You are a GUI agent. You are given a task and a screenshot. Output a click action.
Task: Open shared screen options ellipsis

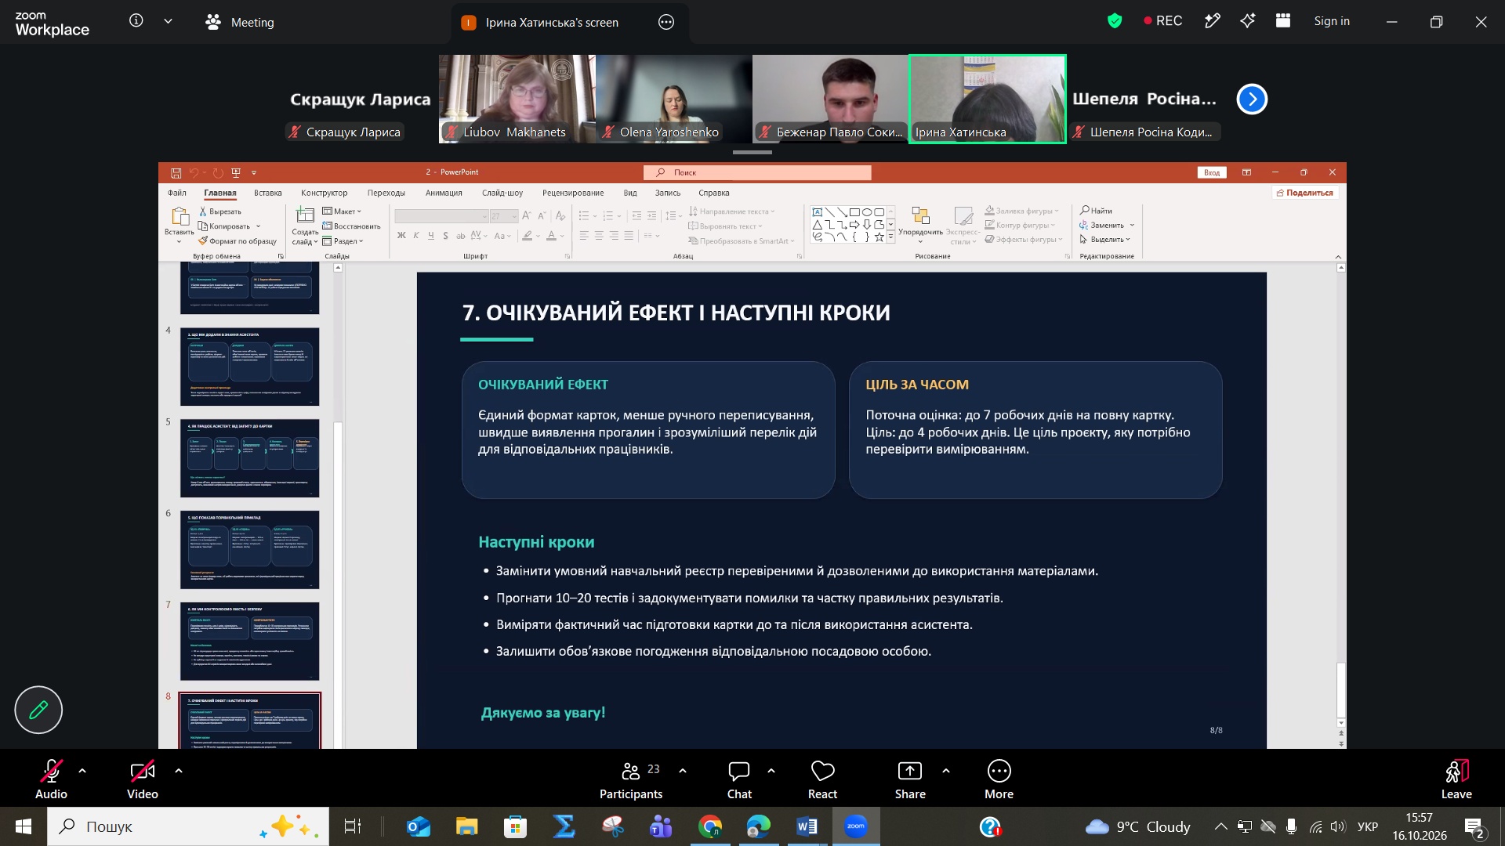point(666,22)
